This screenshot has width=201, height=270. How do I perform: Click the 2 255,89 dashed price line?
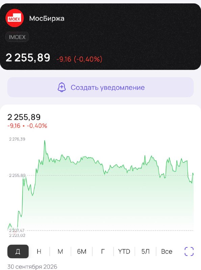click(110, 175)
